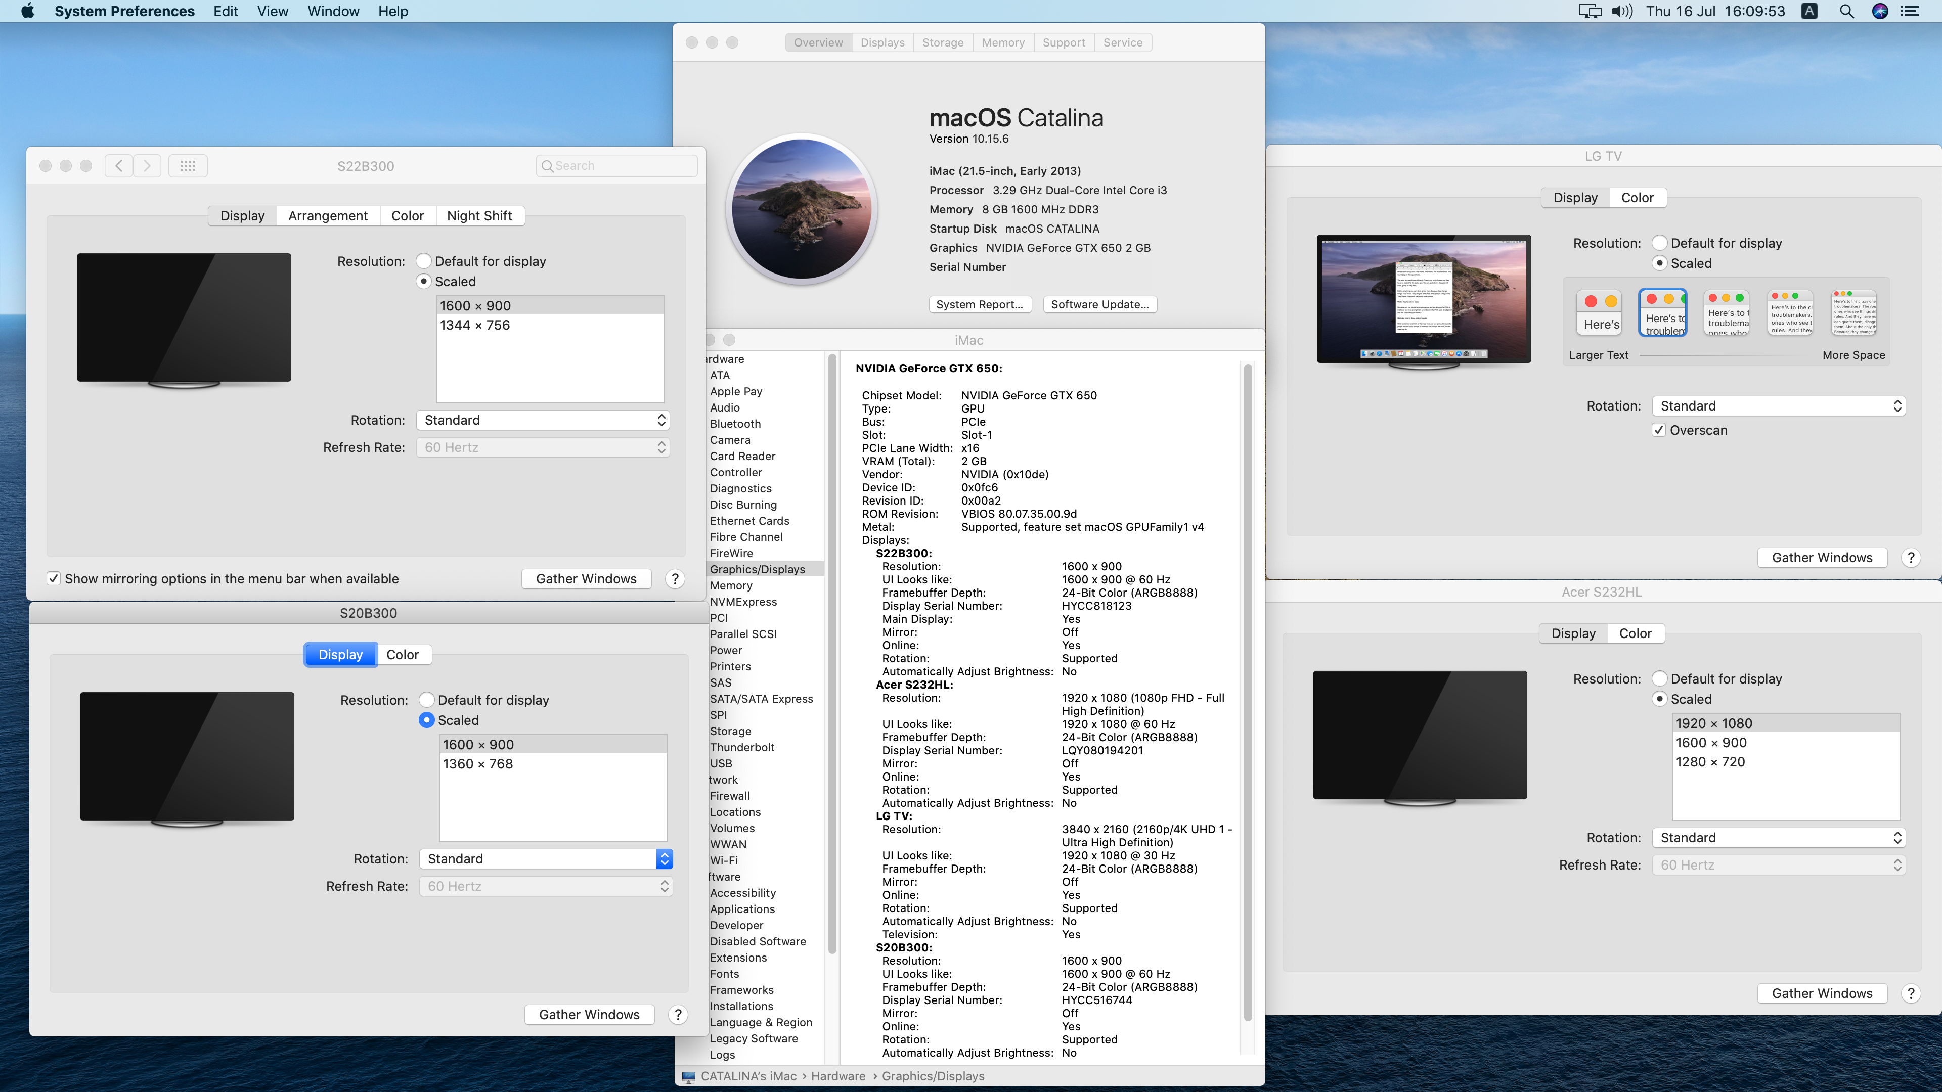Switch to Color tab in LG TV window

(x=1637, y=198)
